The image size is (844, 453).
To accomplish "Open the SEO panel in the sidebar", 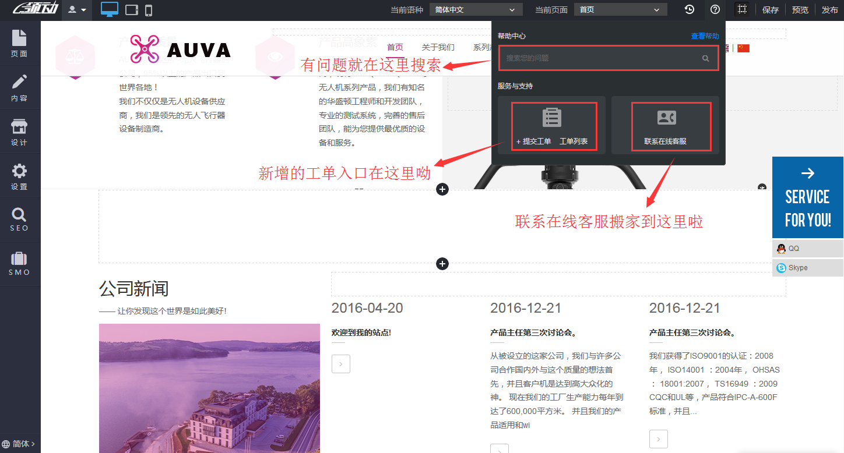I will pos(19,219).
